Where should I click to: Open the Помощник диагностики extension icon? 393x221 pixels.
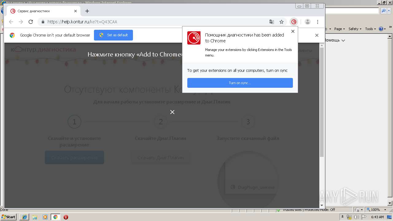coord(294,22)
